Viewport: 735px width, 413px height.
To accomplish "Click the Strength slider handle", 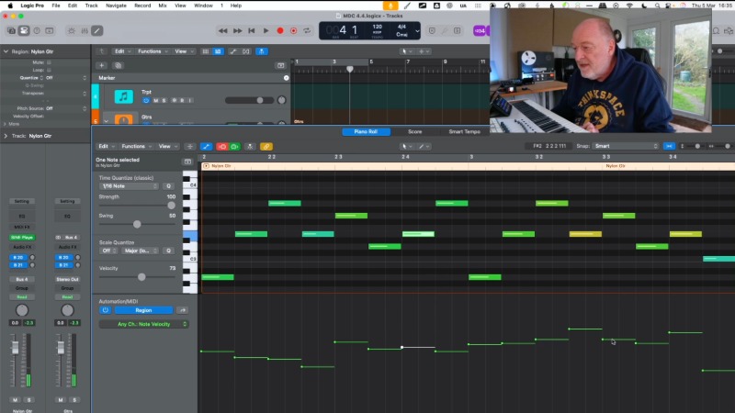I will (x=171, y=205).
